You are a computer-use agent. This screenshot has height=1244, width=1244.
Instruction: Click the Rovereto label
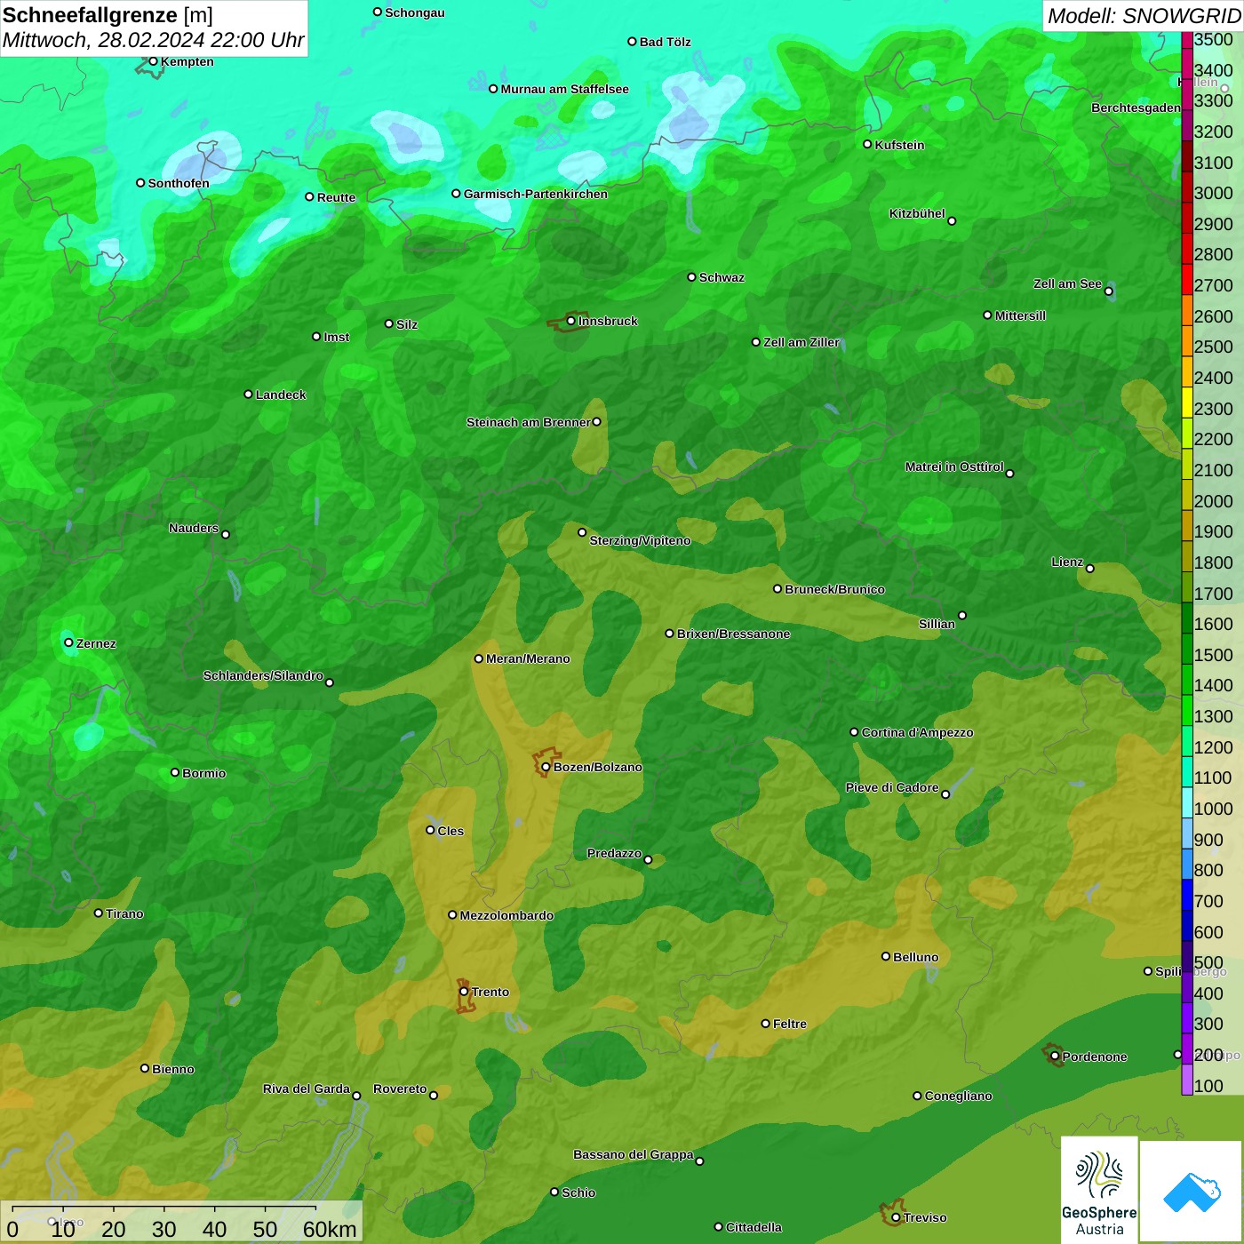point(400,1088)
